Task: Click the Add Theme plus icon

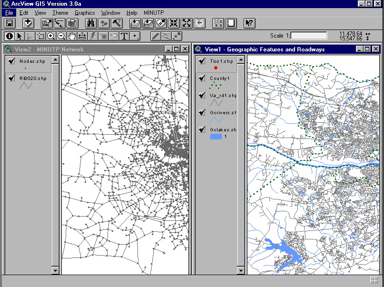Action: 28,23
